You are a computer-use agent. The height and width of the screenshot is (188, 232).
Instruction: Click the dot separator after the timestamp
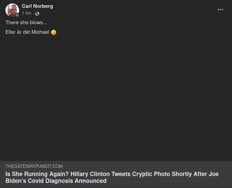click(x=33, y=14)
